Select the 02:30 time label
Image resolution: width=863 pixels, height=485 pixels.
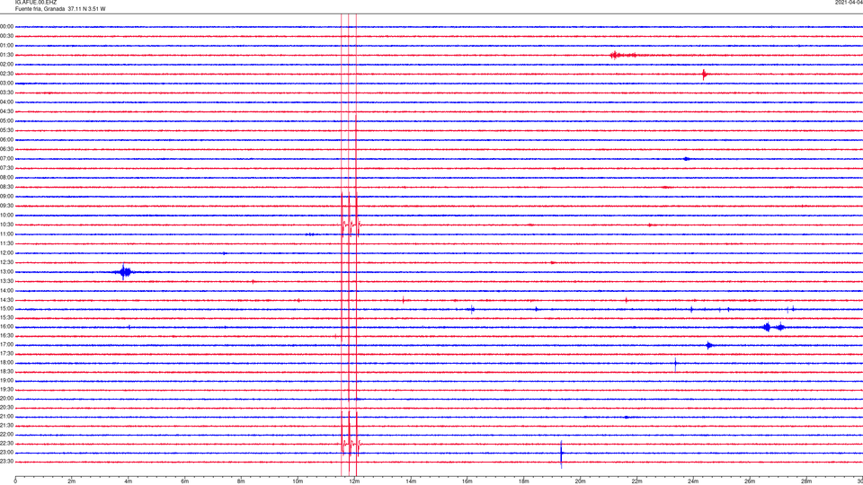pos(7,74)
